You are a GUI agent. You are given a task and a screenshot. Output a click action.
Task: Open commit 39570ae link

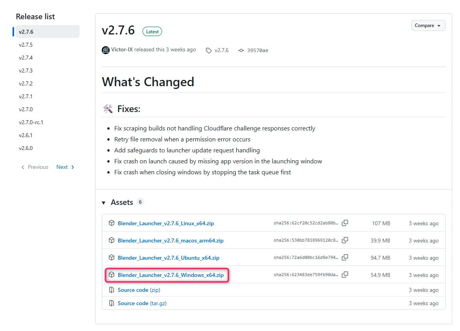click(x=258, y=51)
